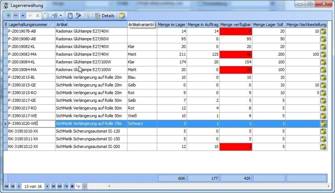Click the filter funnel icon in toolbar

tap(78, 16)
